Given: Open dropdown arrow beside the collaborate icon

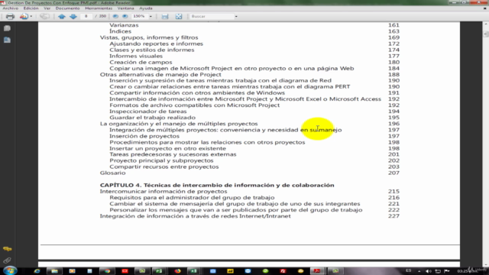Looking at the screenshot, I should (x=31, y=16).
